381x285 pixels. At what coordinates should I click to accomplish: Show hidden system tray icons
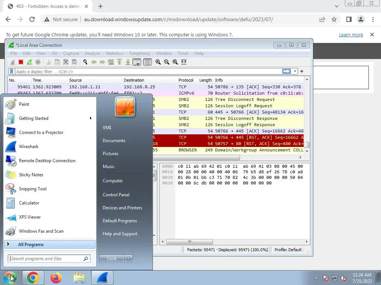tap(316, 278)
